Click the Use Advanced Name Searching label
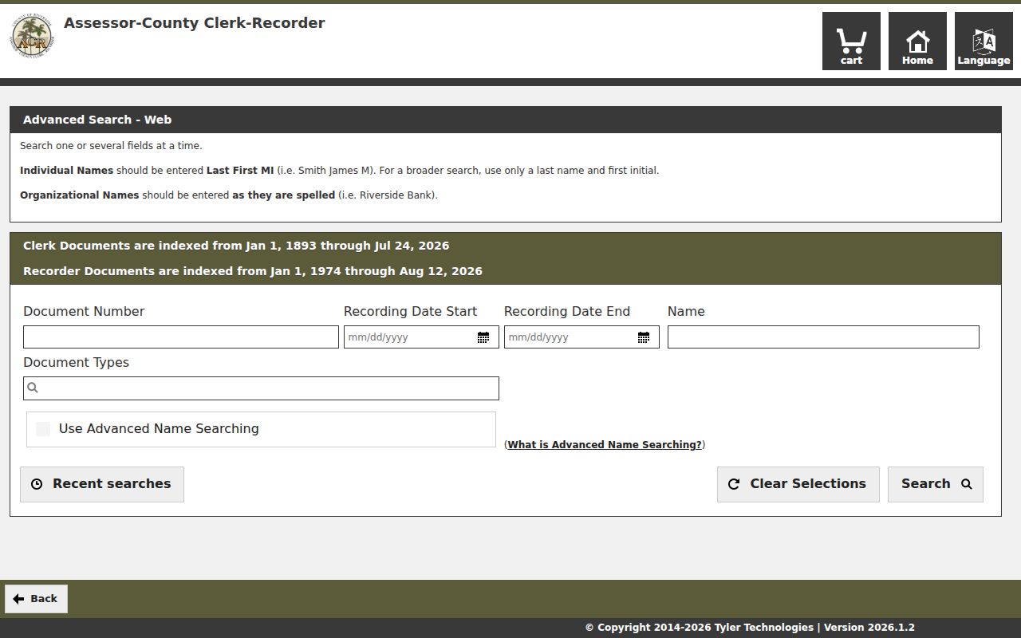This screenshot has width=1021, height=638. pos(159,429)
